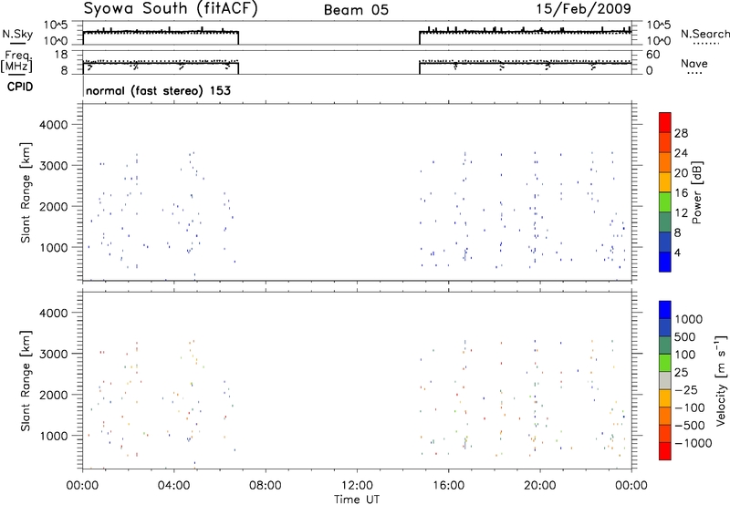Pick the bright blue top velocity colorbar segment
This screenshot has width=730, height=505.
pos(665,310)
